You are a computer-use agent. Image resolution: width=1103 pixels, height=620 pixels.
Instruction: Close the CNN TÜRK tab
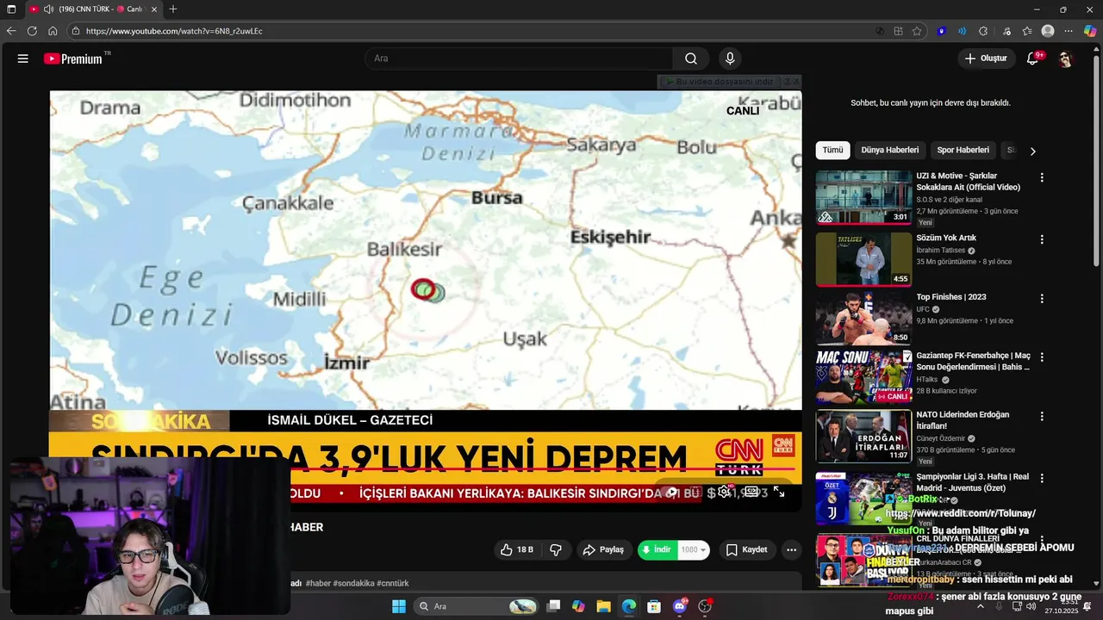(154, 9)
